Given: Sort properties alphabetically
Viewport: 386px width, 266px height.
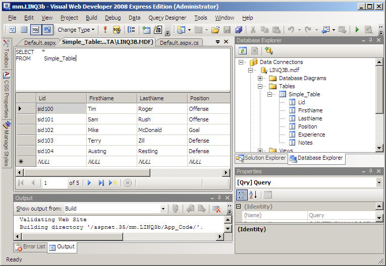Looking at the screenshot, I should coord(253,194).
